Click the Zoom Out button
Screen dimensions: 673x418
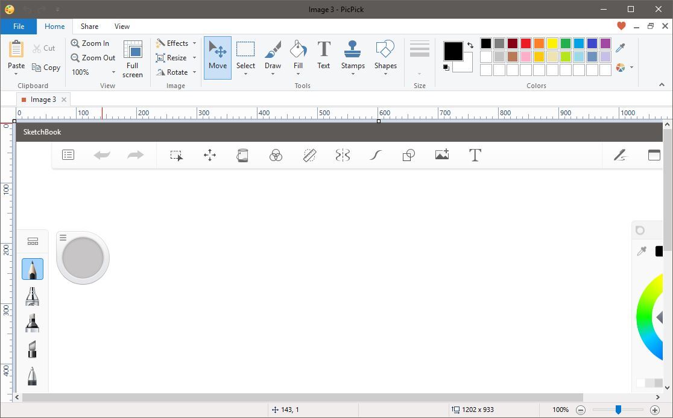pyautogui.click(x=93, y=58)
